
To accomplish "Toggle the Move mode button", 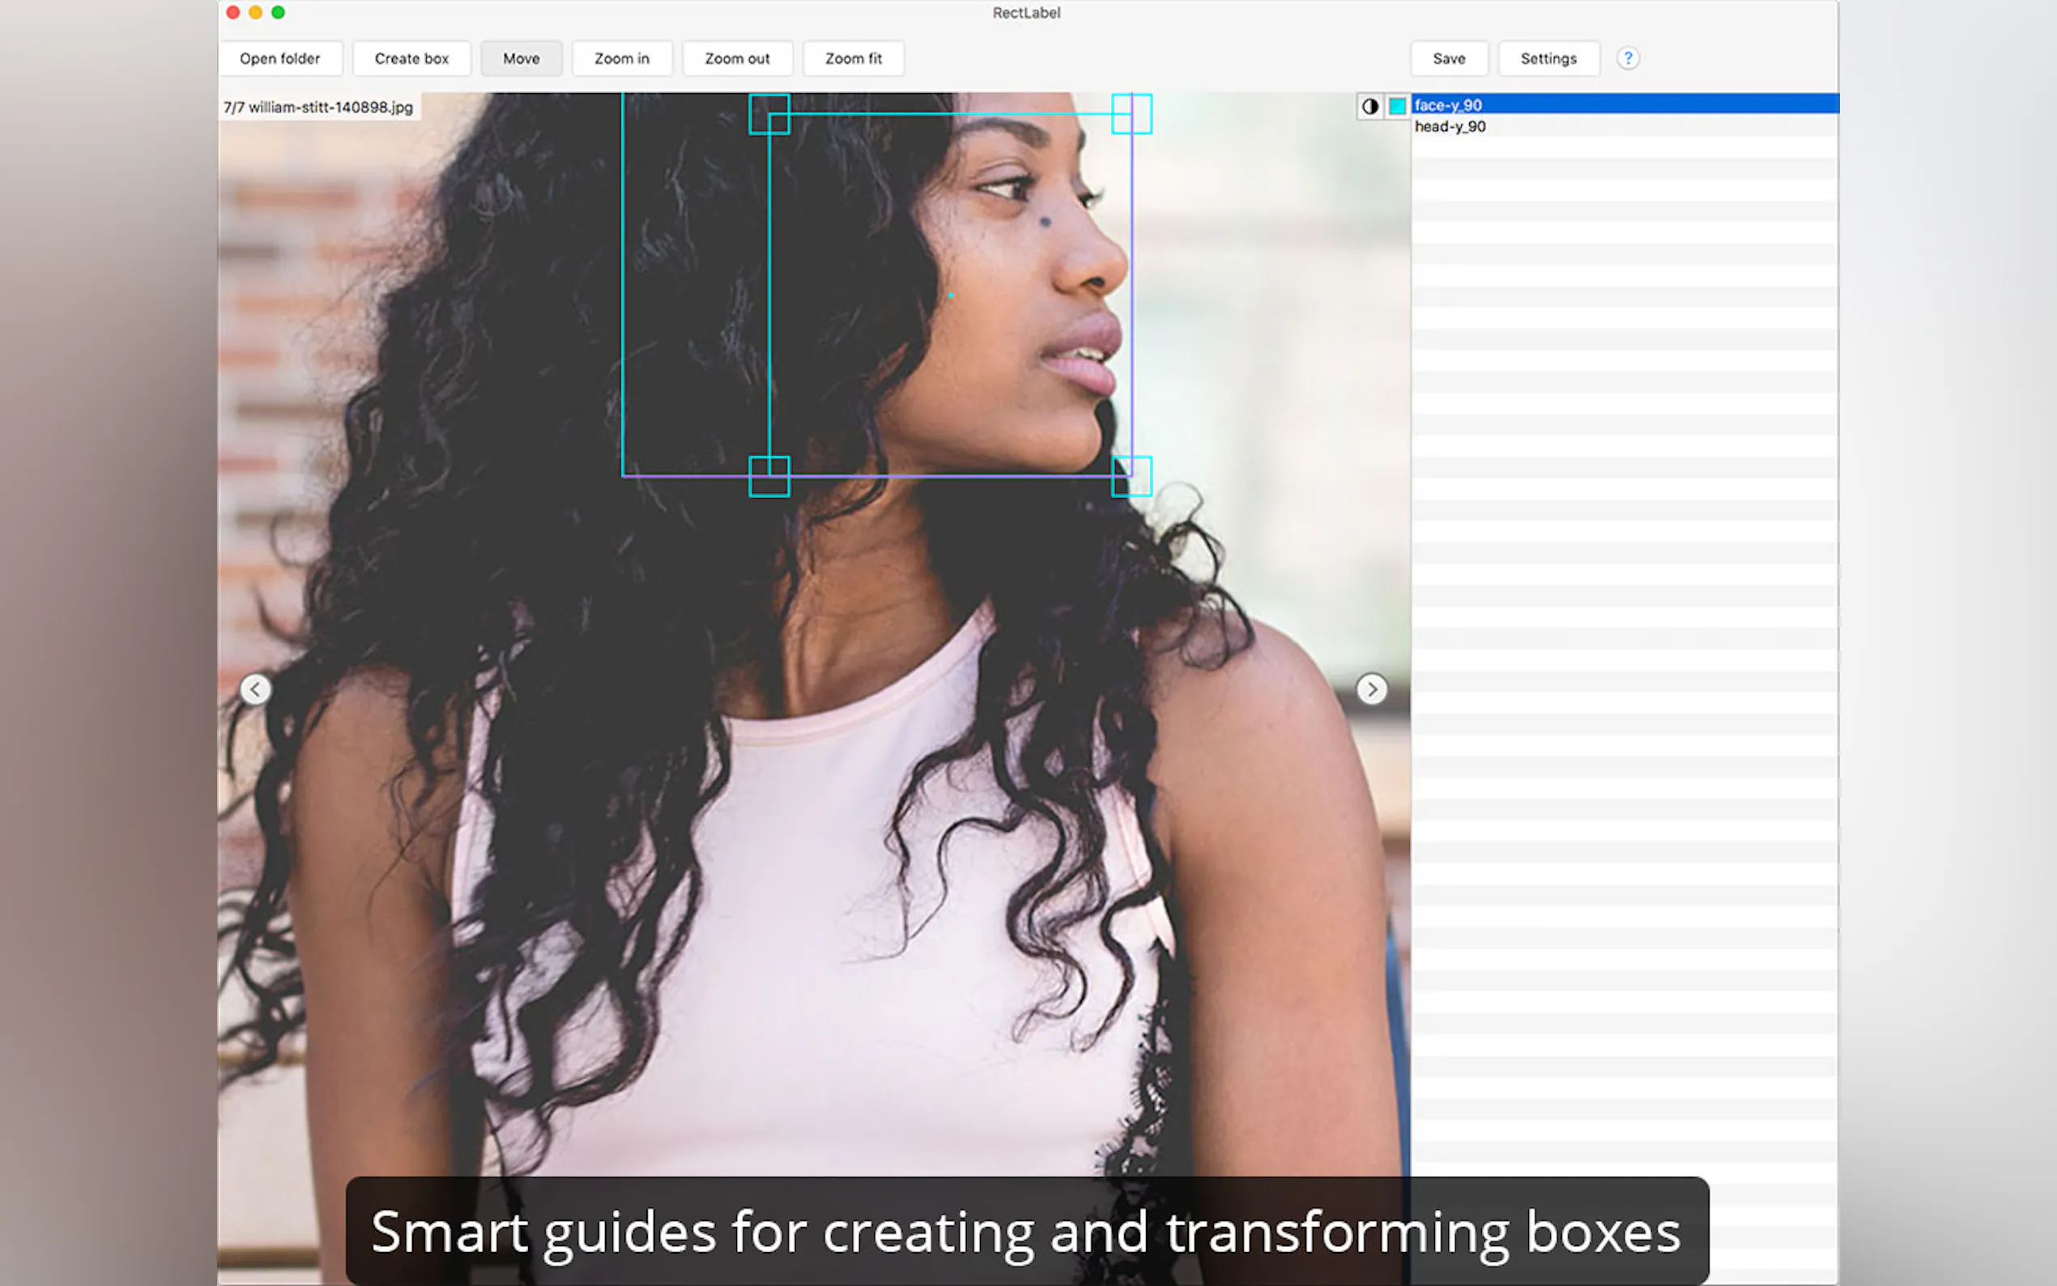I will pyautogui.click(x=521, y=58).
